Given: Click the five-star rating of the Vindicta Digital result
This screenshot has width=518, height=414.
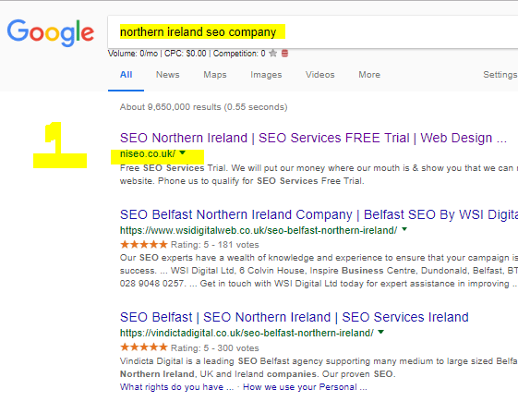Looking at the screenshot, I should [x=144, y=347].
